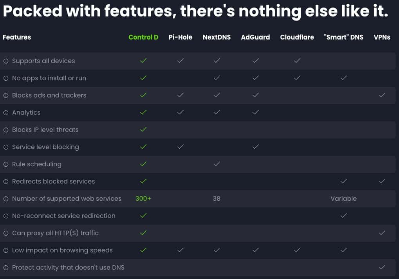The height and width of the screenshot is (279, 399).
Task: Select the "38" value under NextDNS
Action: (x=217, y=198)
